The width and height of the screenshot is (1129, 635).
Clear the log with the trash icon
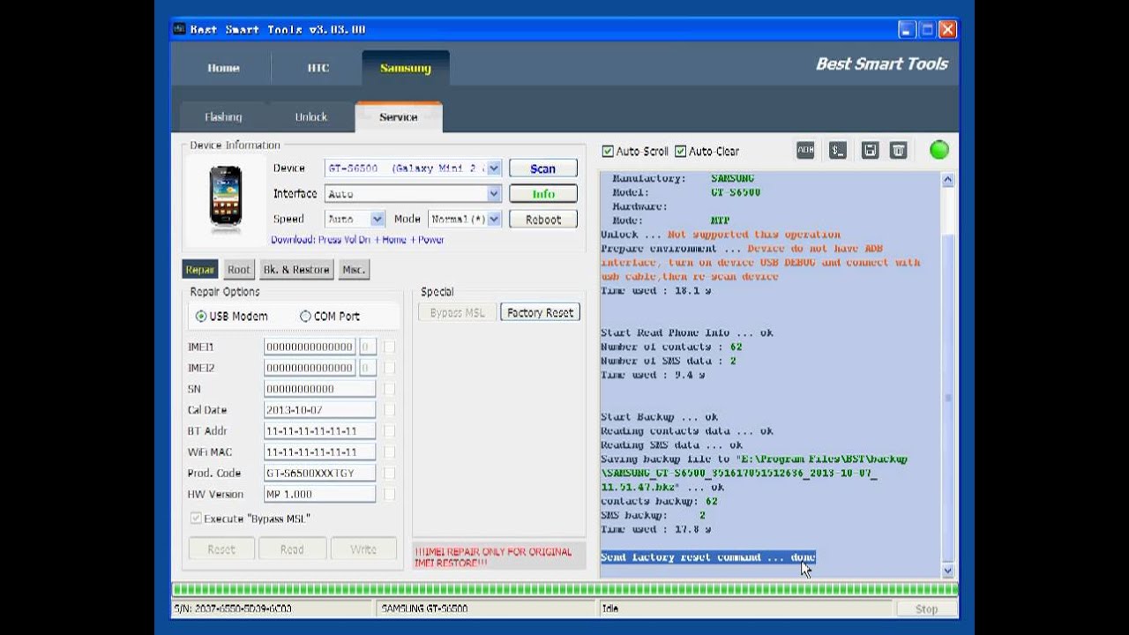click(898, 151)
